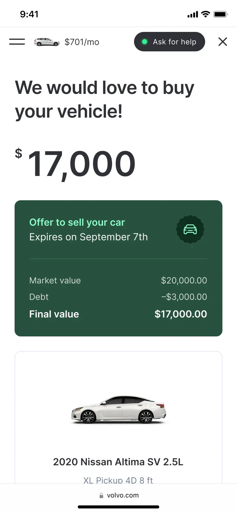Click the volvo.com address bar
This screenshot has height=513, width=237.
pyautogui.click(x=122, y=495)
